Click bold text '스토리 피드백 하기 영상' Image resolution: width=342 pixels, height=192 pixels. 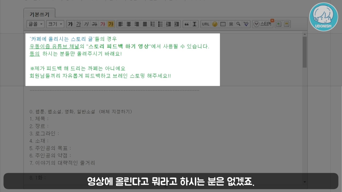(118, 46)
